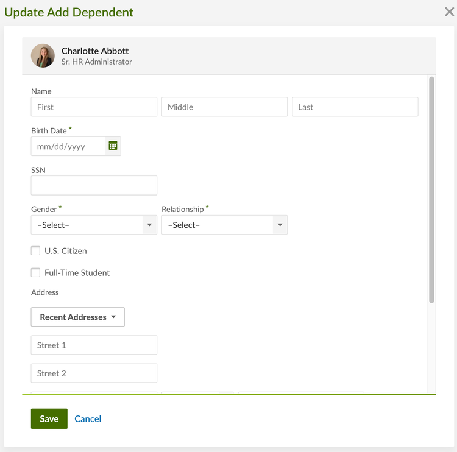Click the Sr. HR Administrator title

coord(96,62)
